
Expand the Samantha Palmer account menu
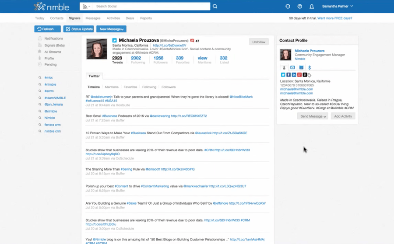click(338, 7)
